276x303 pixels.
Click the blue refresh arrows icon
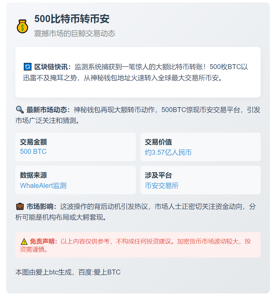[27, 67]
